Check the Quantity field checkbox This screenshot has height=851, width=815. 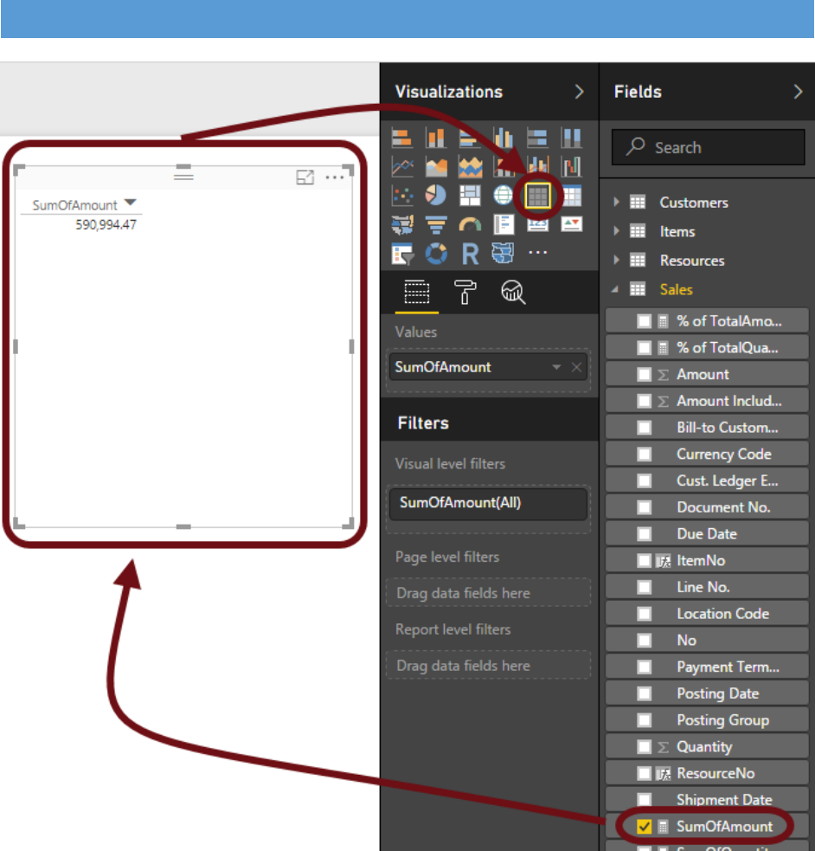point(644,747)
